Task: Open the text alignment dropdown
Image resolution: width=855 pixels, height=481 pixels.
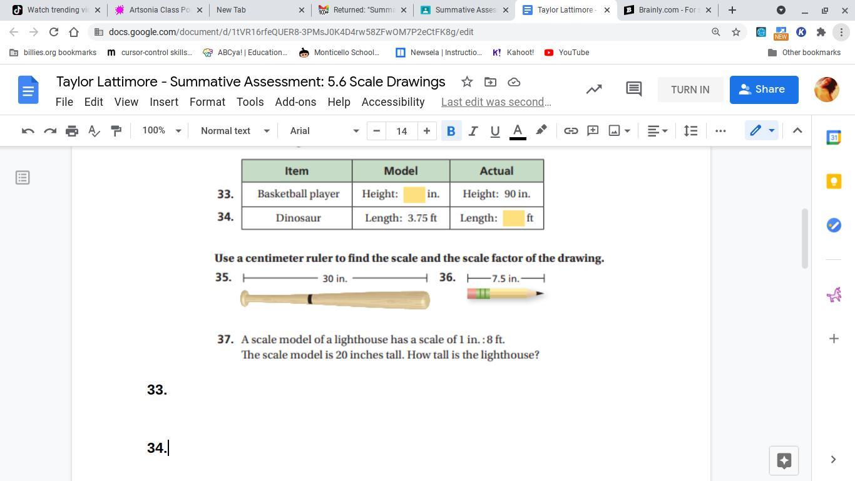Action: coord(657,131)
